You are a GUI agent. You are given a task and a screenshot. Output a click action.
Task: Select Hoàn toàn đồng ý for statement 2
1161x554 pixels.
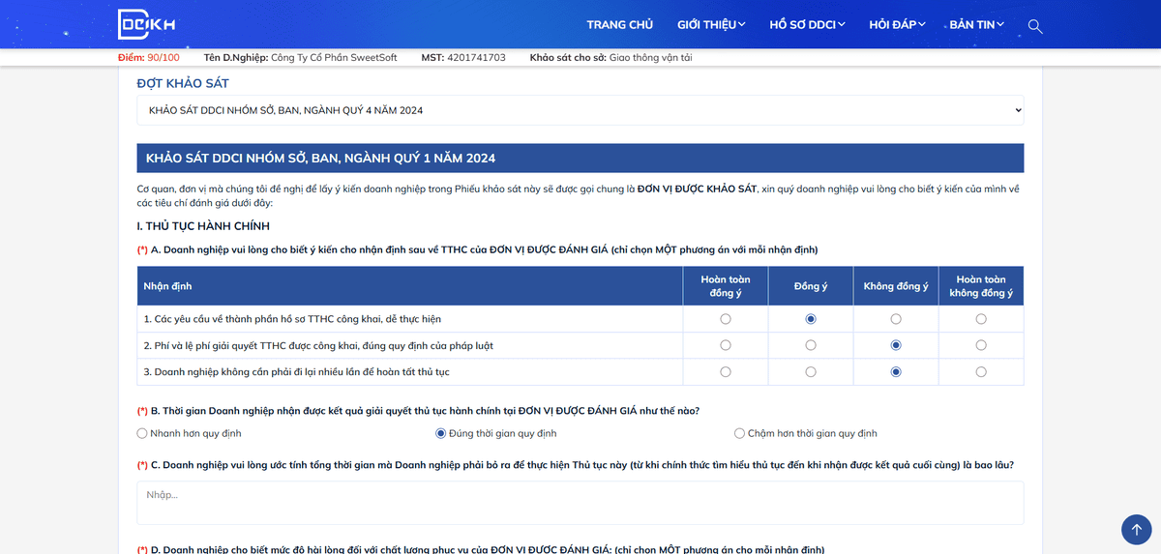click(726, 345)
